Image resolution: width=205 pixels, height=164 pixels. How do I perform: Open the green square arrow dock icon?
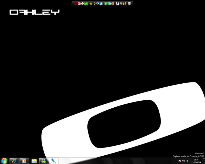click(106, 4)
